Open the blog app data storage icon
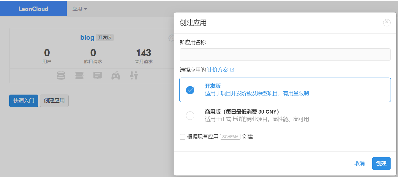Screen dimensions: 398x177 pos(61,76)
